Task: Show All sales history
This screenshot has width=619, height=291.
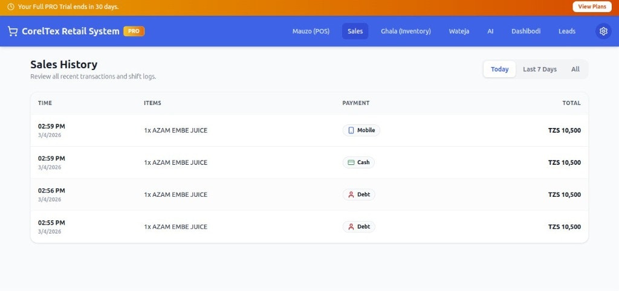Action: coord(575,69)
